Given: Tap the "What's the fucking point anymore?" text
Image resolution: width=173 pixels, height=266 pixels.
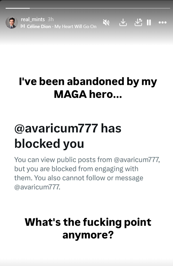Looking at the screenshot, I should [x=88, y=228].
